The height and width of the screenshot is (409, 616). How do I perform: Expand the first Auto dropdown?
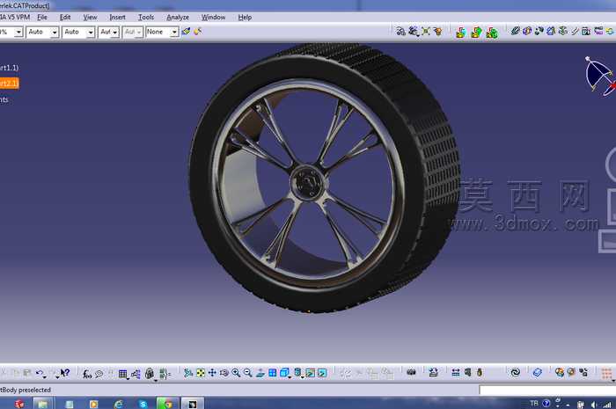55,33
